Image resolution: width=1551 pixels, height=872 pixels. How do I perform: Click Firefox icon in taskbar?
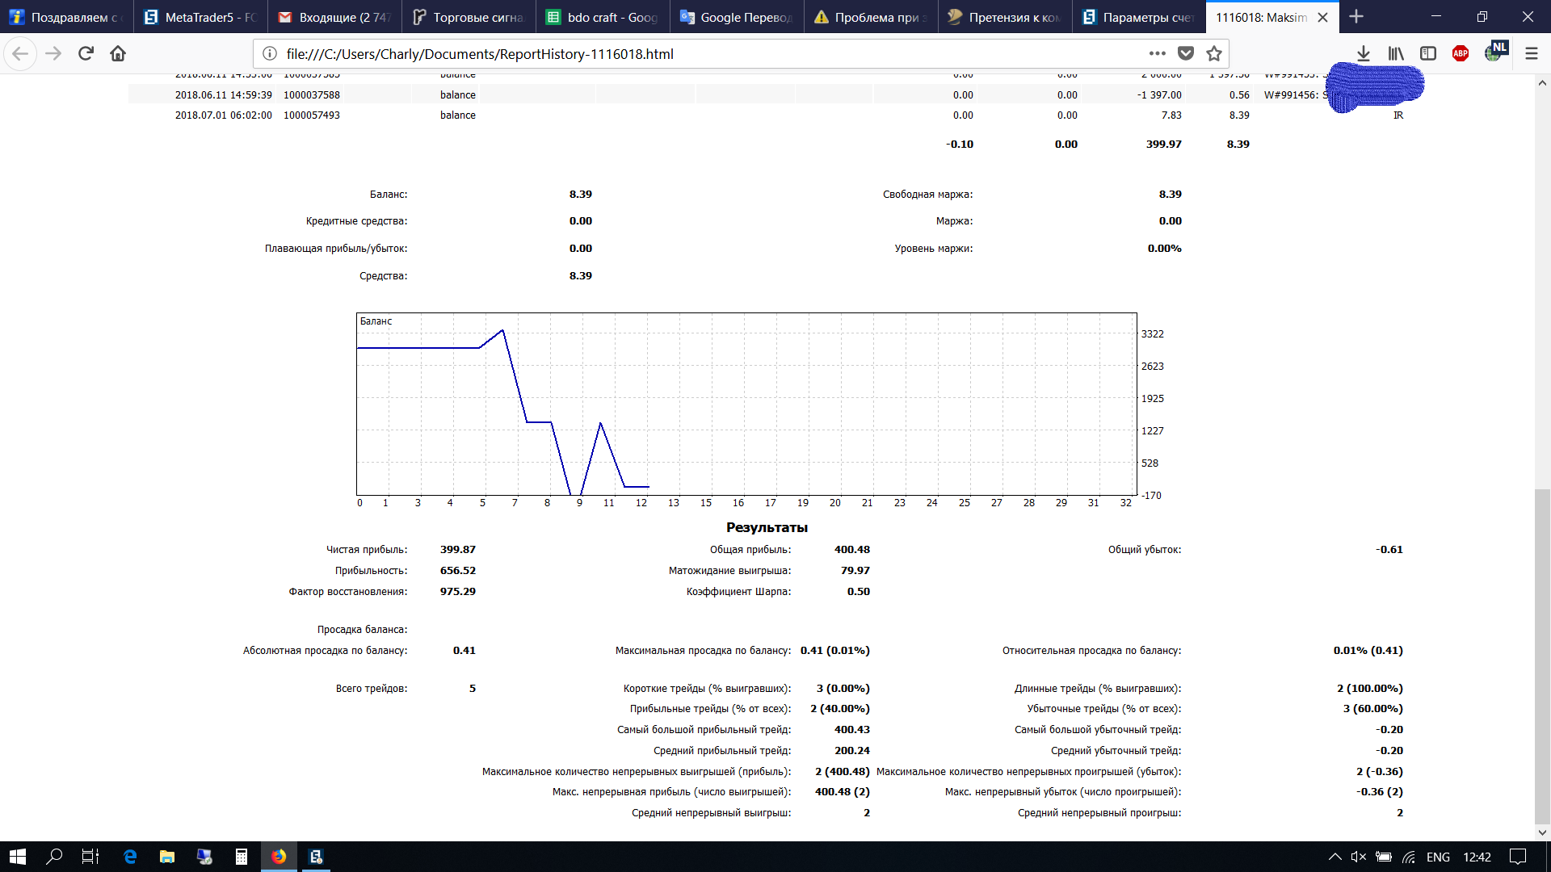(279, 857)
